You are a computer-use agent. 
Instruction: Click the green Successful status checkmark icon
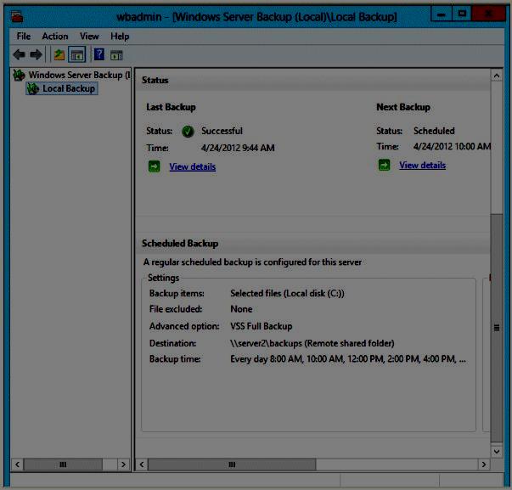188,132
